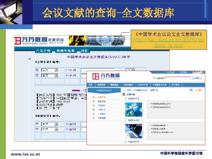Click the bullet icon beside 服务方式 in the sidebar
The height and width of the screenshot is (159, 212).
point(94,101)
